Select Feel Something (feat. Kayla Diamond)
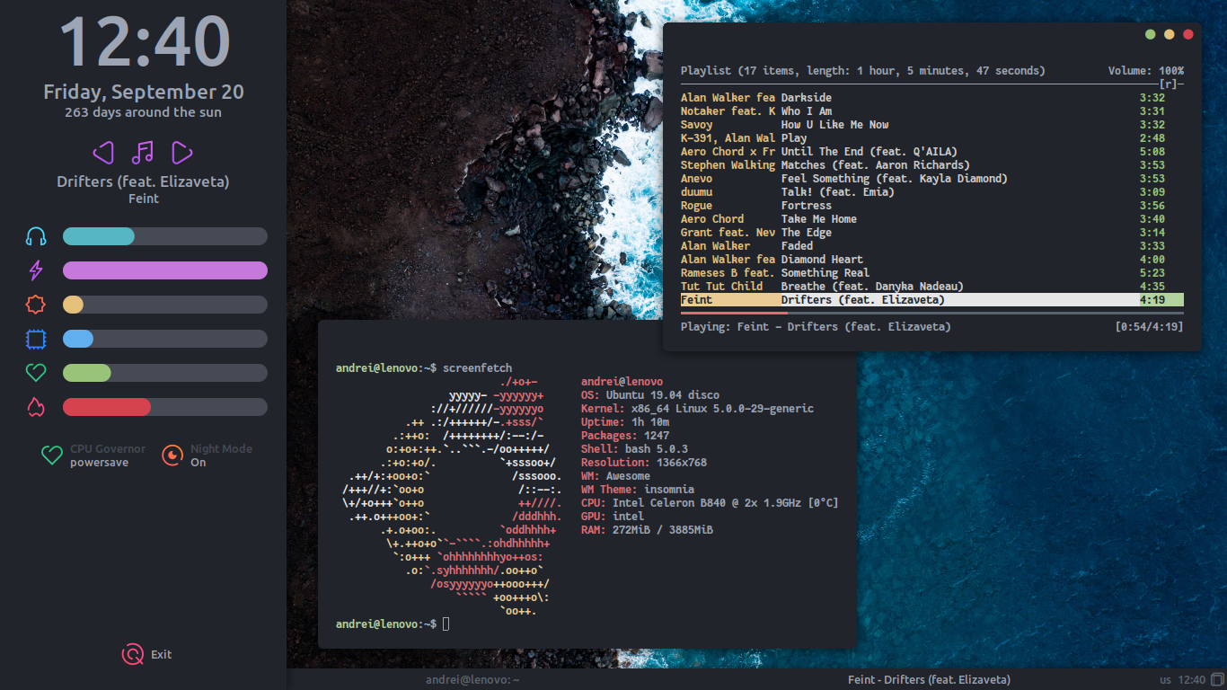 click(x=932, y=179)
